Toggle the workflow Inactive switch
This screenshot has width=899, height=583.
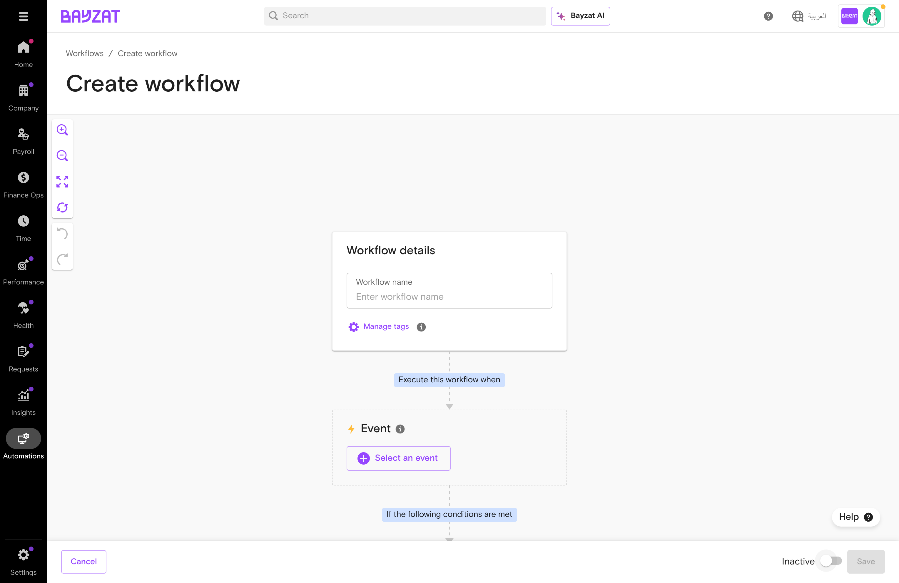pyautogui.click(x=831, y=561)
